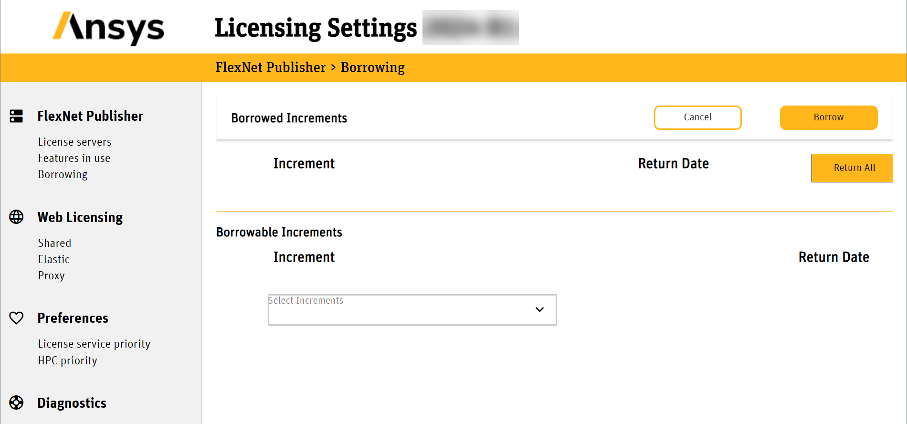Open HPC priority preferences
The width and height of the screenshot is (907, 424).
coord(67,360)
